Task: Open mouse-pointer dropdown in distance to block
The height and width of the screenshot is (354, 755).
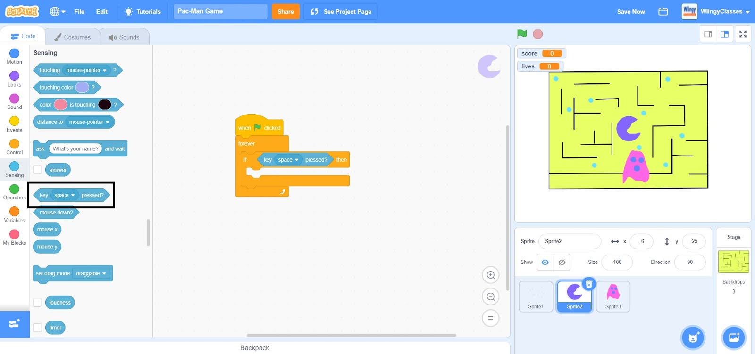Action: click(89, 122)
